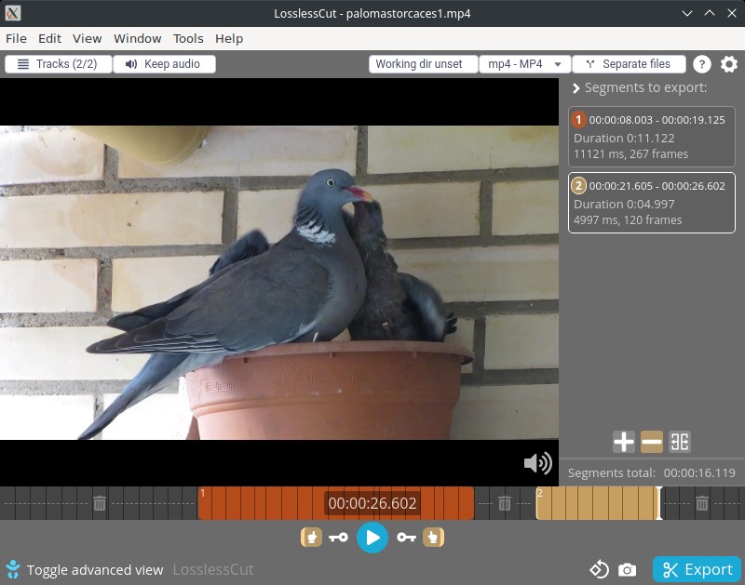Click the 11121 ms, 267 frames text
The image size is (745, 585).
point(630,154)
